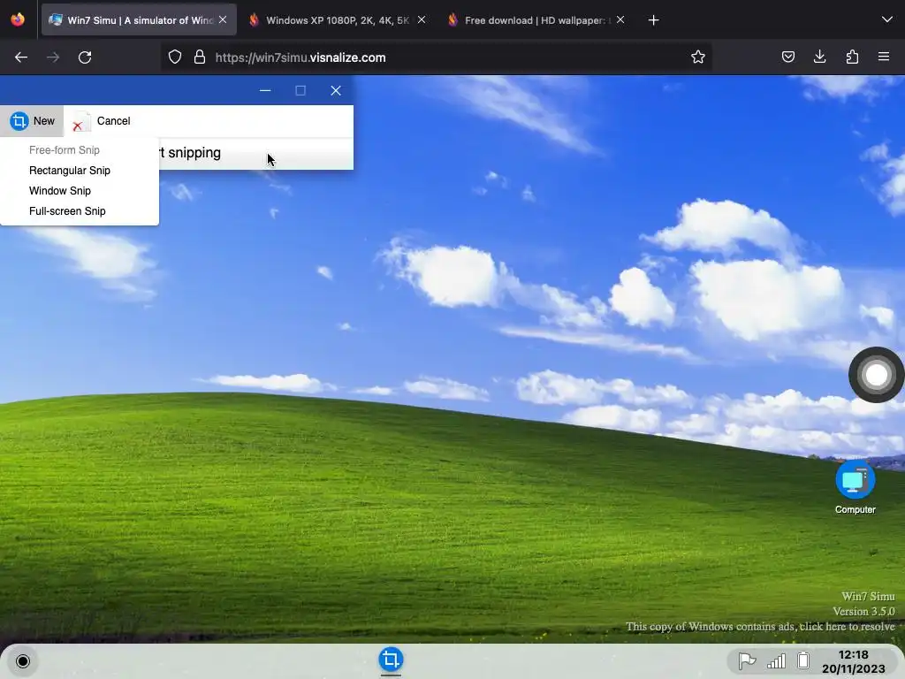Viewport: 905px width, 679px height.
Task: Open the Firefox hamburger menu
Action: (884, 57)
